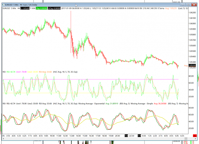Click the 1.05500 price scale label
The image size is (199, 144).
click(x=192, y=51)
